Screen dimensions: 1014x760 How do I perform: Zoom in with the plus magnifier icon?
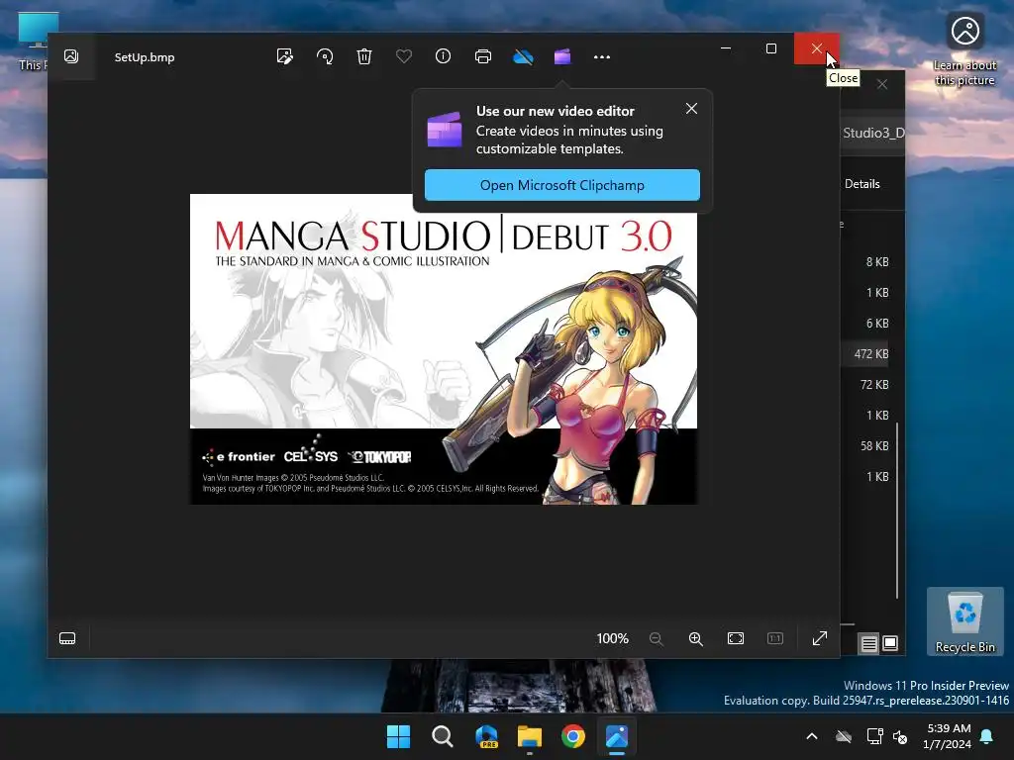(x=696, y=638)
